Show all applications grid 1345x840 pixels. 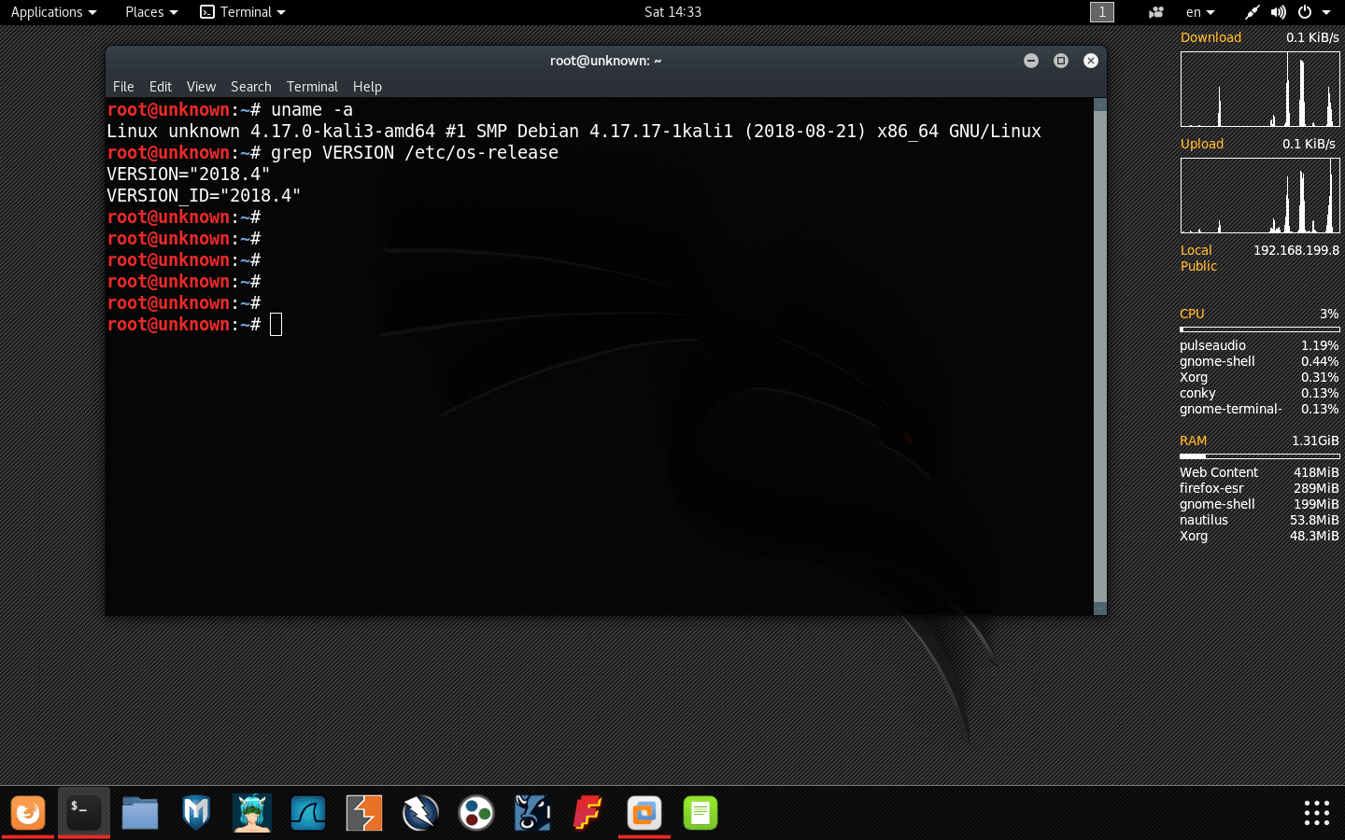(x=1316, y=813)
